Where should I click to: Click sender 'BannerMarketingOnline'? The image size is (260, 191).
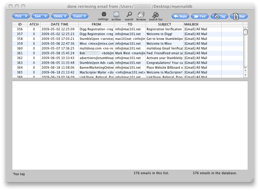(97, 68)
